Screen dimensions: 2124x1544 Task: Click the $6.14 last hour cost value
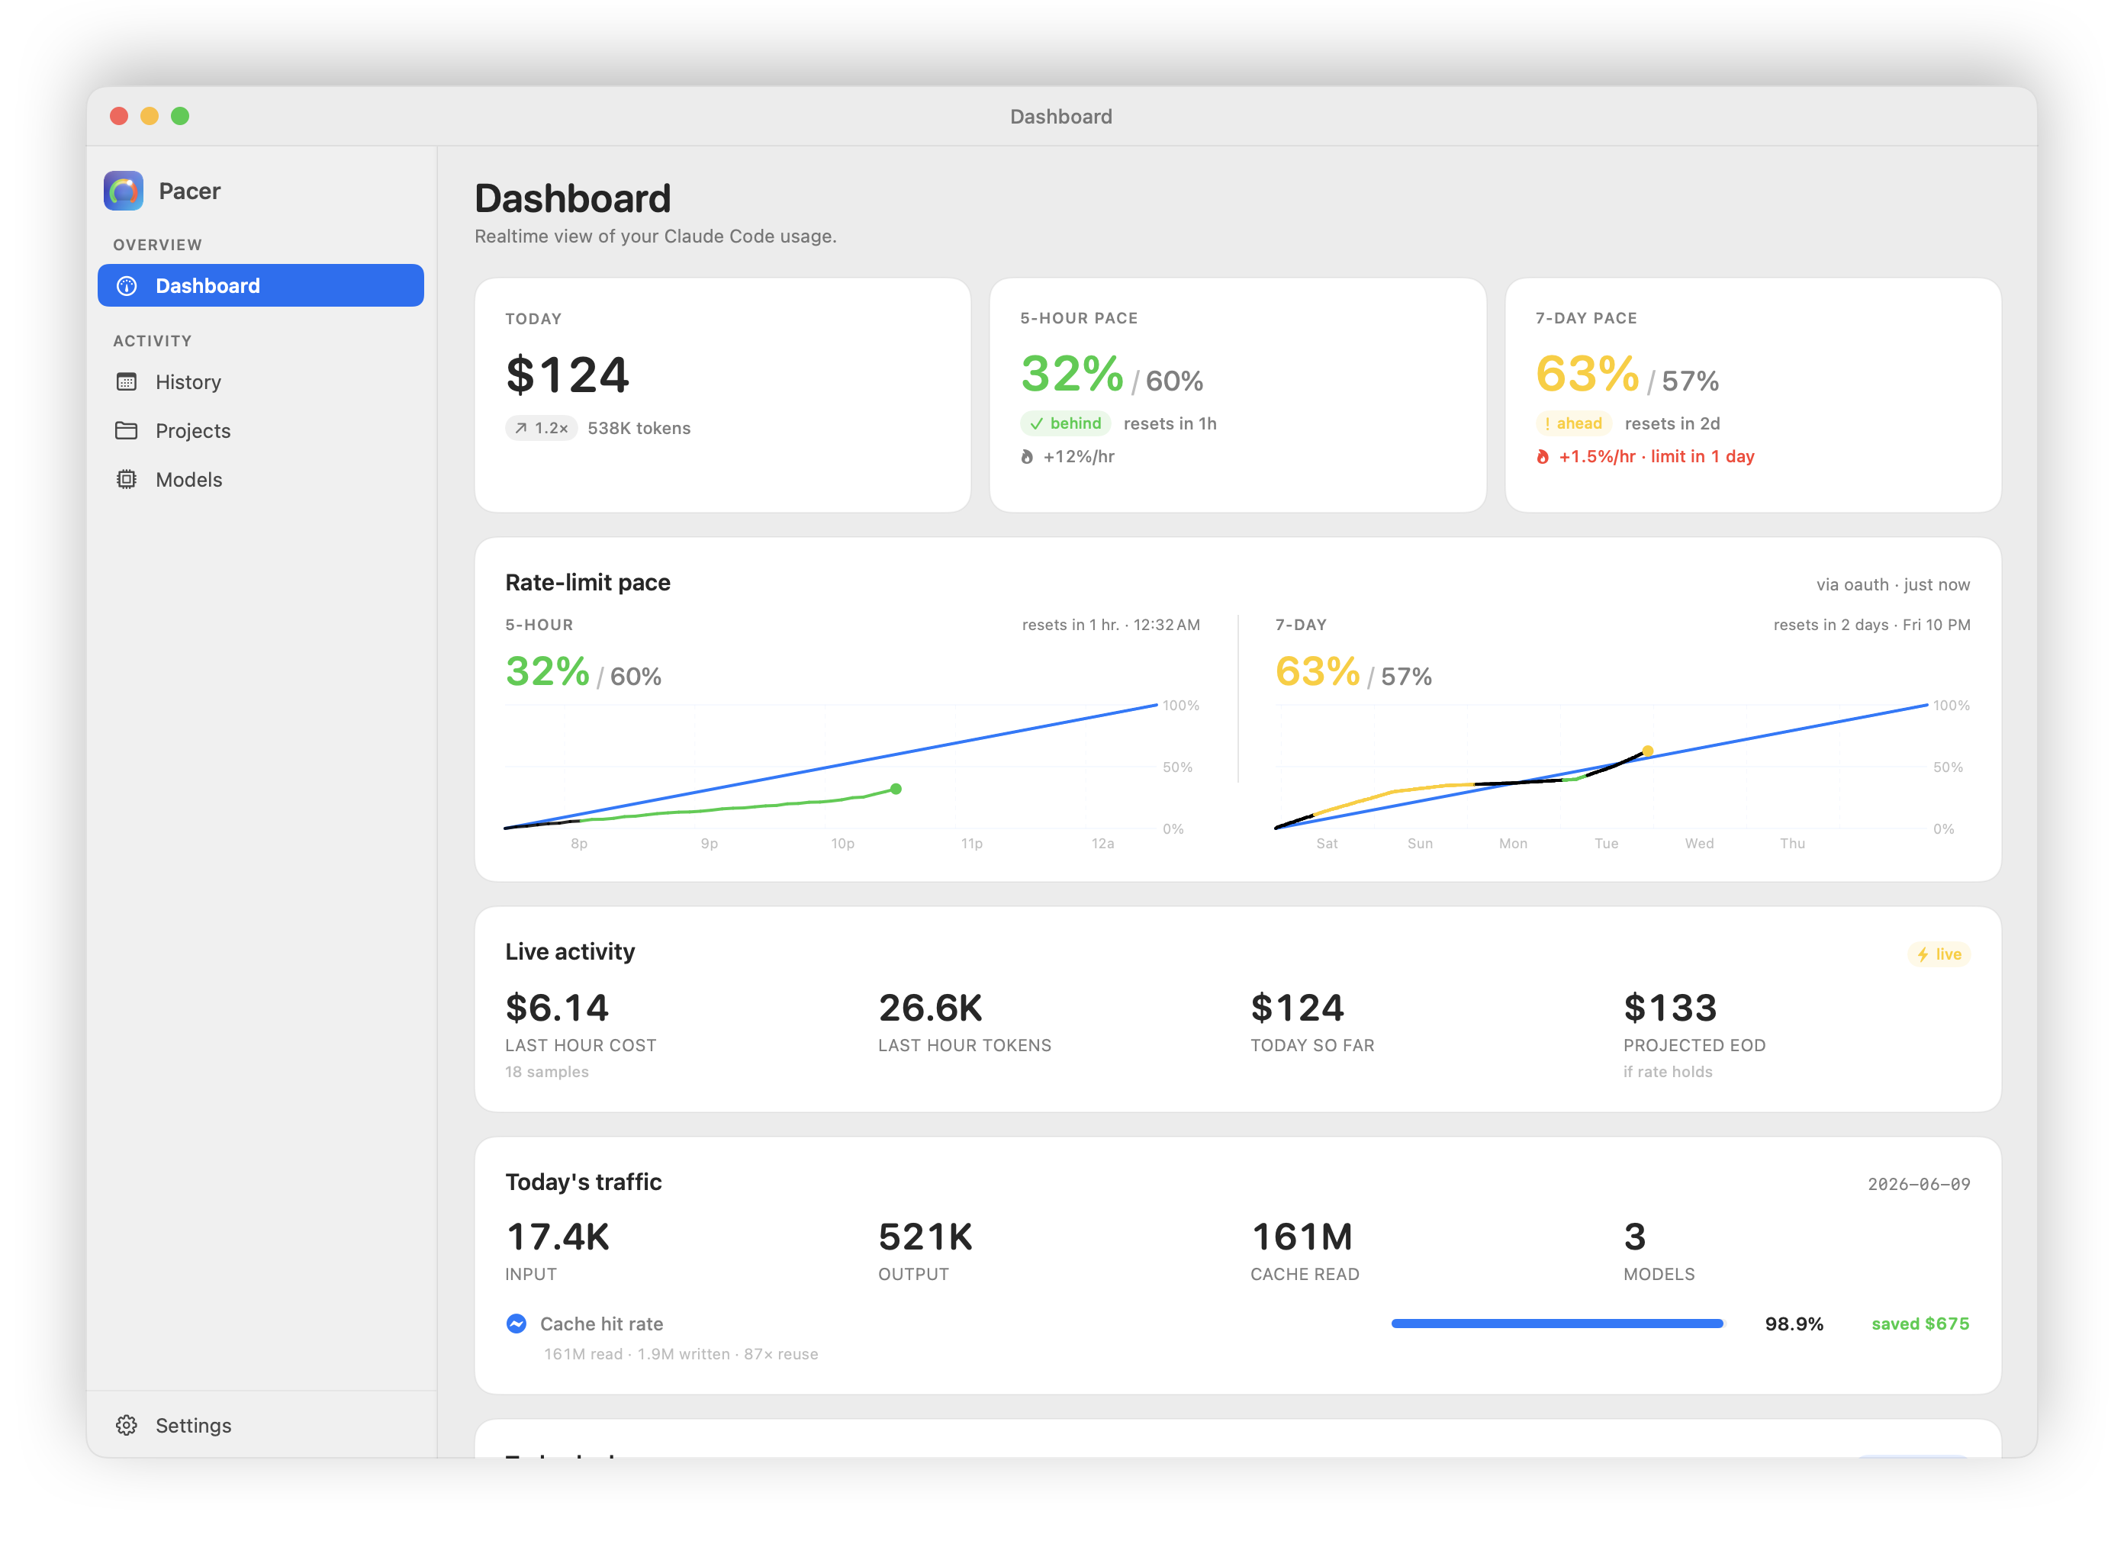pyautogui.click(x=557, y=1008)
